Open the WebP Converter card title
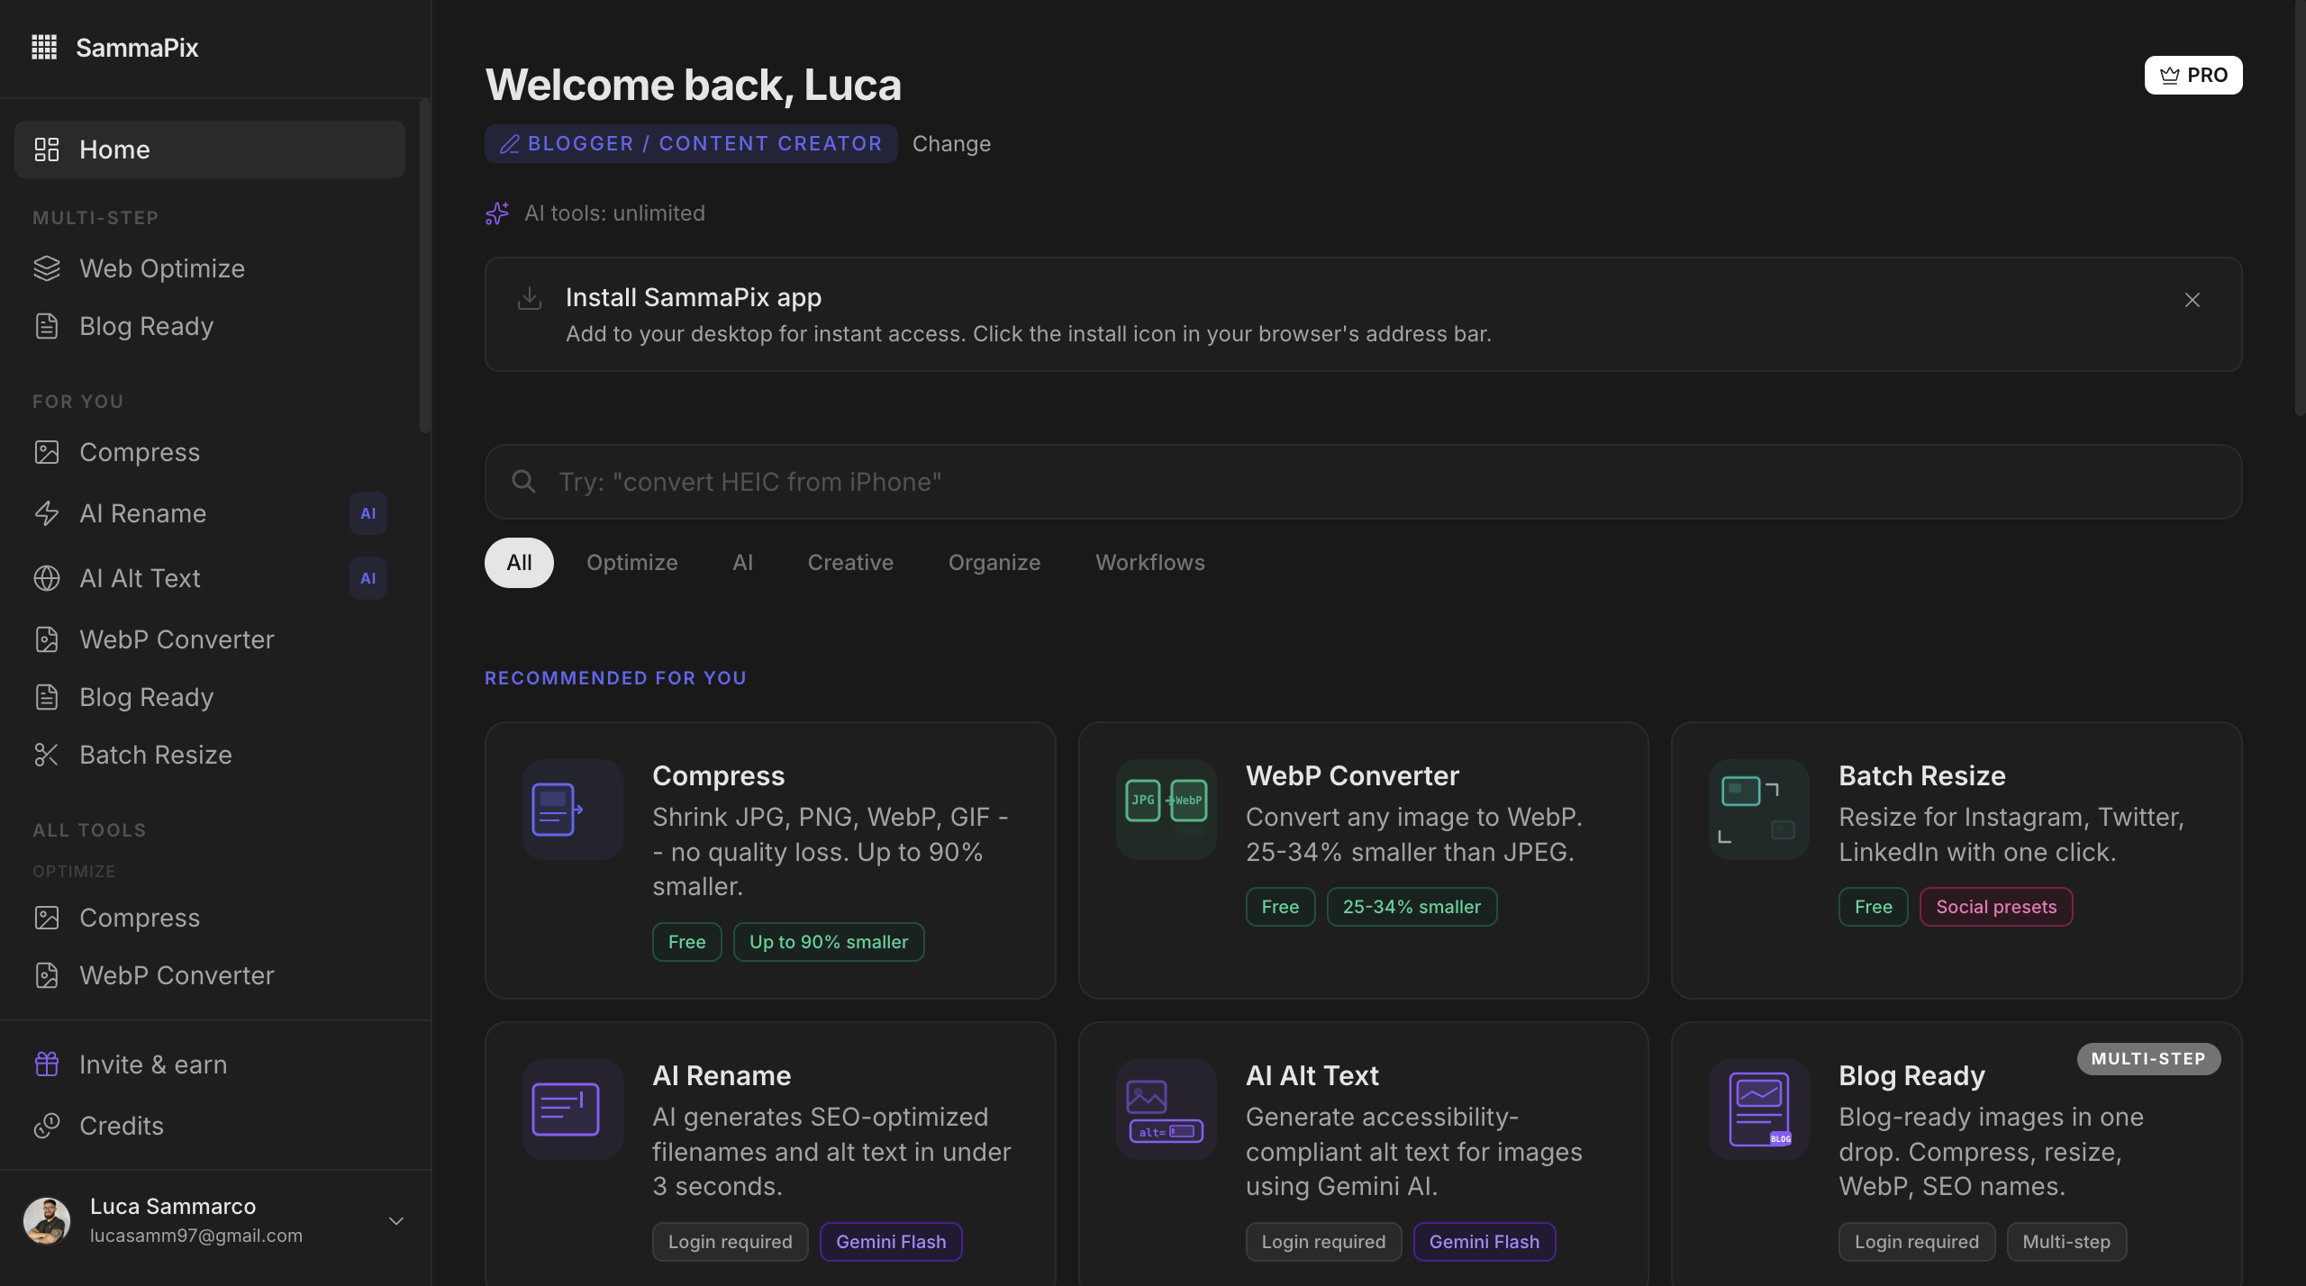2306x1286 pixels. point(1352,776)
